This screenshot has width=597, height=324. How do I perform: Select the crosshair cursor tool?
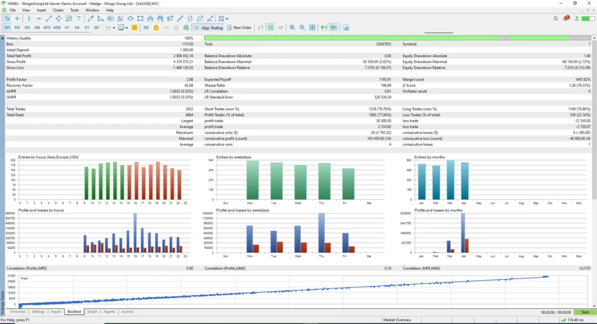point(17,18)
